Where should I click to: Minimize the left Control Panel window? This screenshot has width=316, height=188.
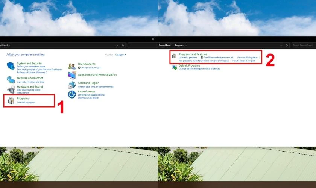click(x=145, y=39)
